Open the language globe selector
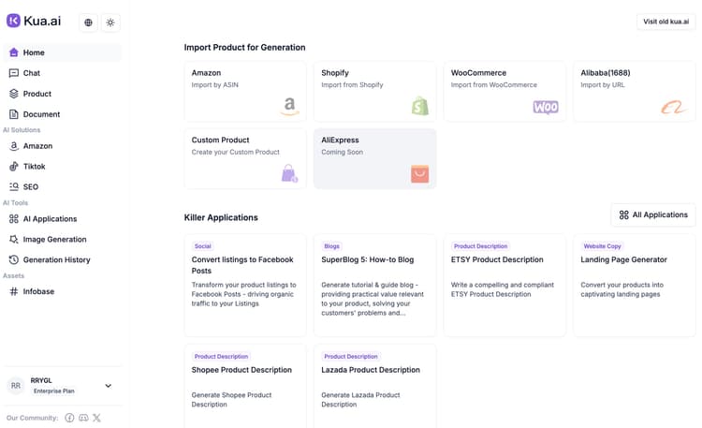Screen dimensions: 702x428 coord(88,22)
